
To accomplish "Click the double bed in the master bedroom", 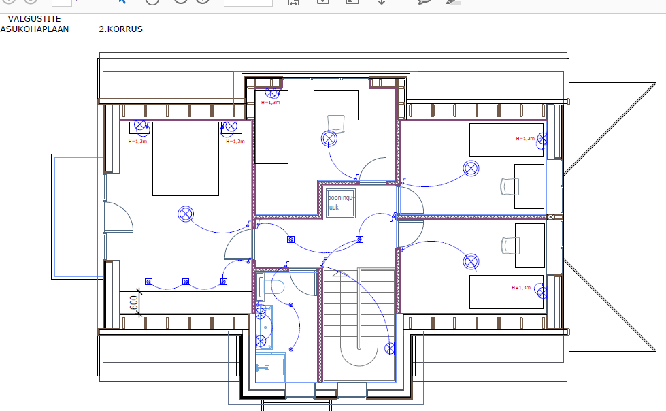I will [x=186, y=159].
